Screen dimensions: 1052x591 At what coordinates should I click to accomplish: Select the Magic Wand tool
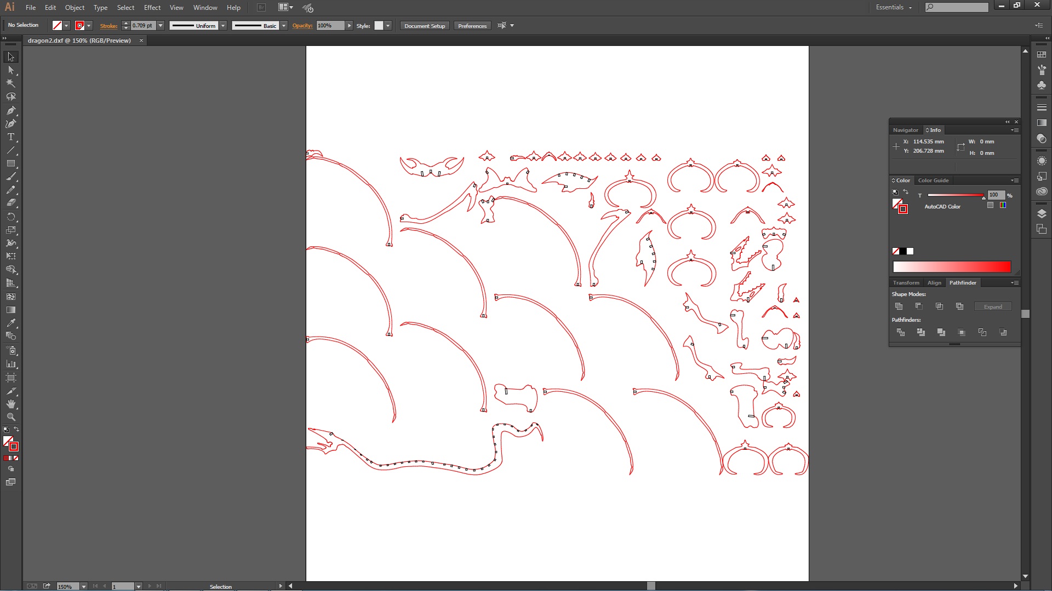coord(11,83)
